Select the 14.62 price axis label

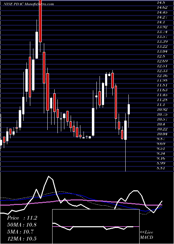pyautogui.click(x=162, y=7)
